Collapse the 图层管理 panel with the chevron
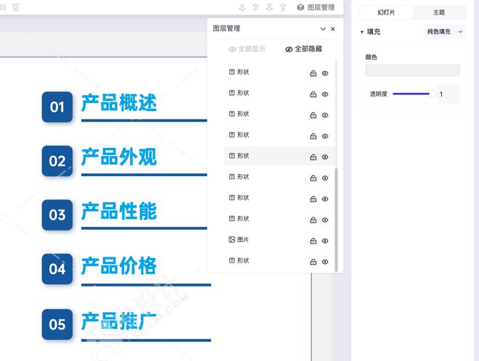Viewport: 479px width, 361px height. [323, 29]
